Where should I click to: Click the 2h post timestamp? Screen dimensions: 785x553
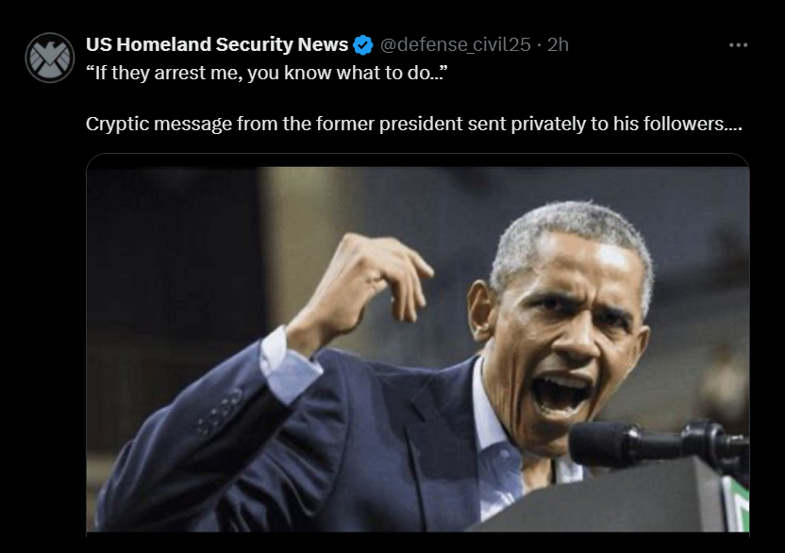point(559,44)
